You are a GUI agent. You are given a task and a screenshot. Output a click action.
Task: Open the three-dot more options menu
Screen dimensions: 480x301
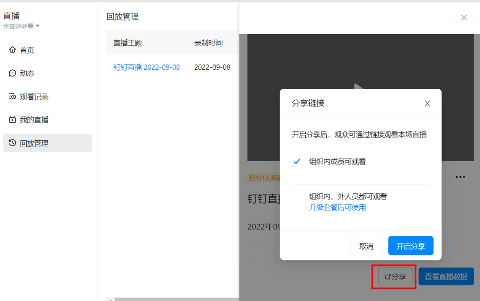pyautogui.click(x=460, y=177)
